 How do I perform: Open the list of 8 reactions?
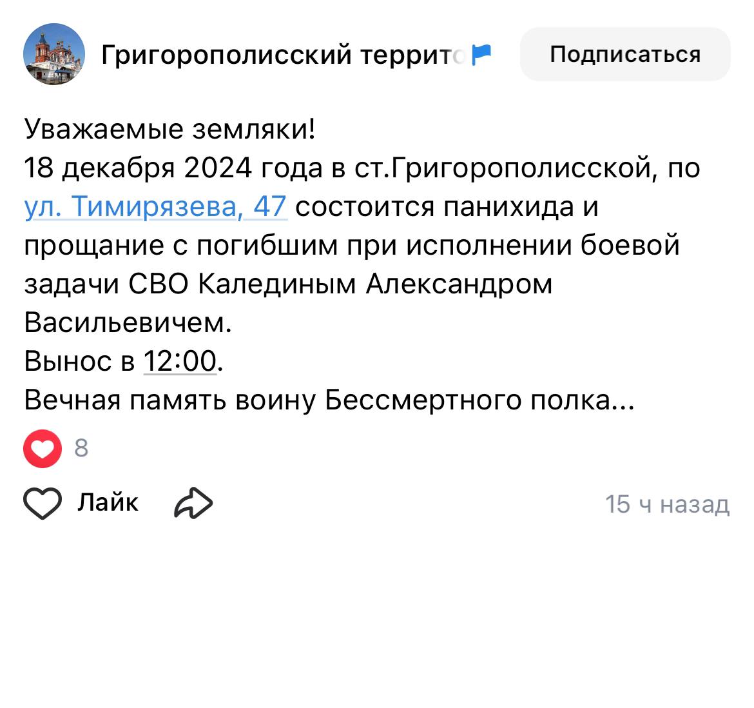(81, 448)
